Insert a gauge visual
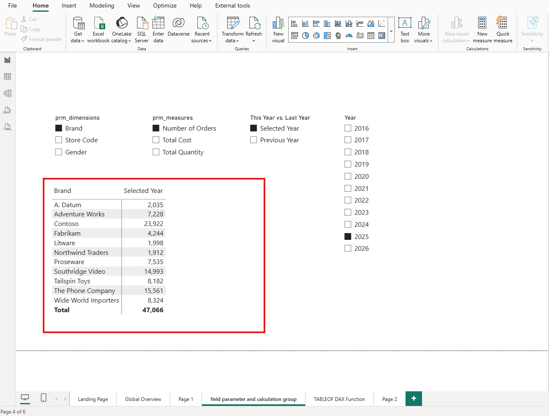Viewport: 549px width, 416px height. [x=349, y=36]
